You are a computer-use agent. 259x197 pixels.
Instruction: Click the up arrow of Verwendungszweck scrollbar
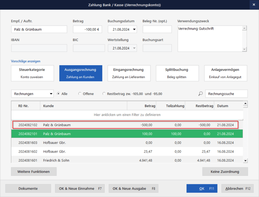(244, 28)
